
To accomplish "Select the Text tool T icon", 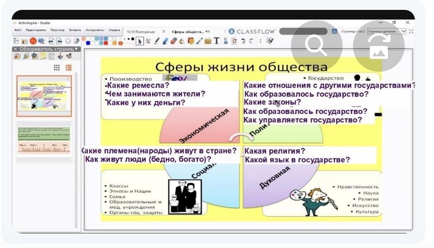I will (x=216, y=41).
